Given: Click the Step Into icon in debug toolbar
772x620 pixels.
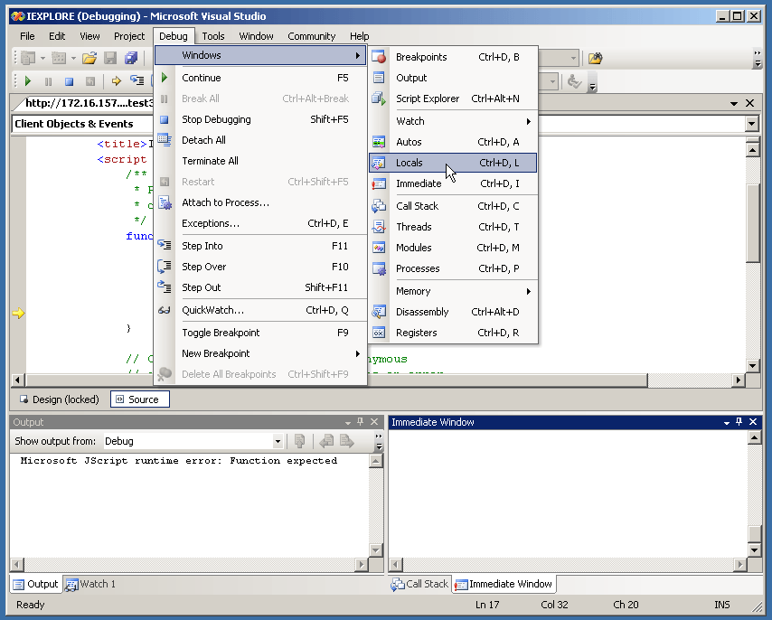Looking at the screenshot, I should tap(137, 80).
